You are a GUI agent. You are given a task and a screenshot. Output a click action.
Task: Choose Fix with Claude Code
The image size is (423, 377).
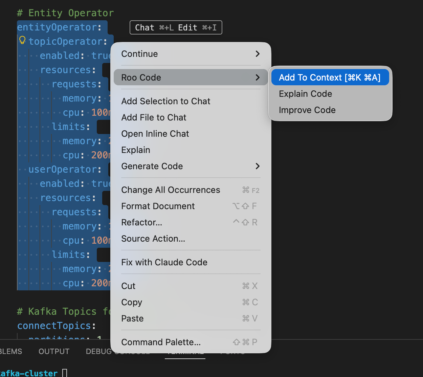[164, 262]
